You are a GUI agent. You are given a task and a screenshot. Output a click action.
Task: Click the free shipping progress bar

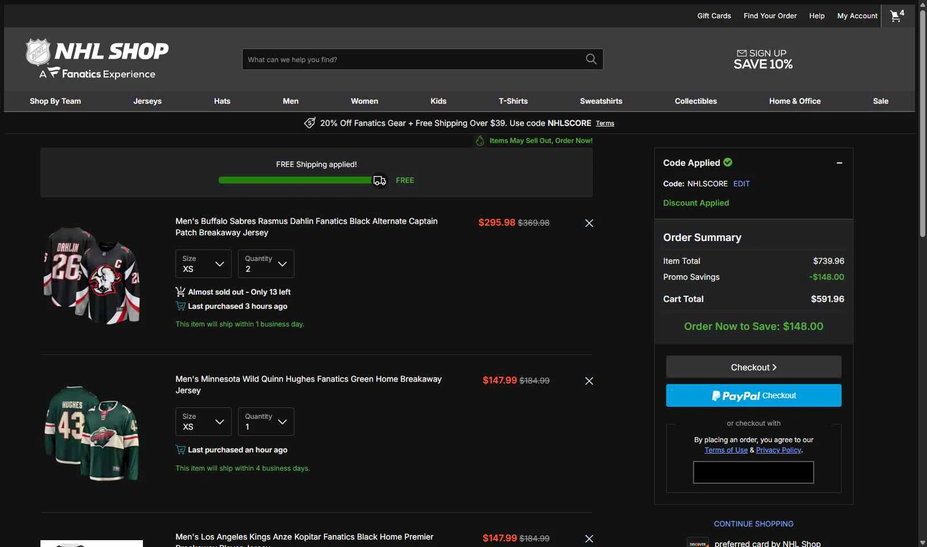coord(296,180)
